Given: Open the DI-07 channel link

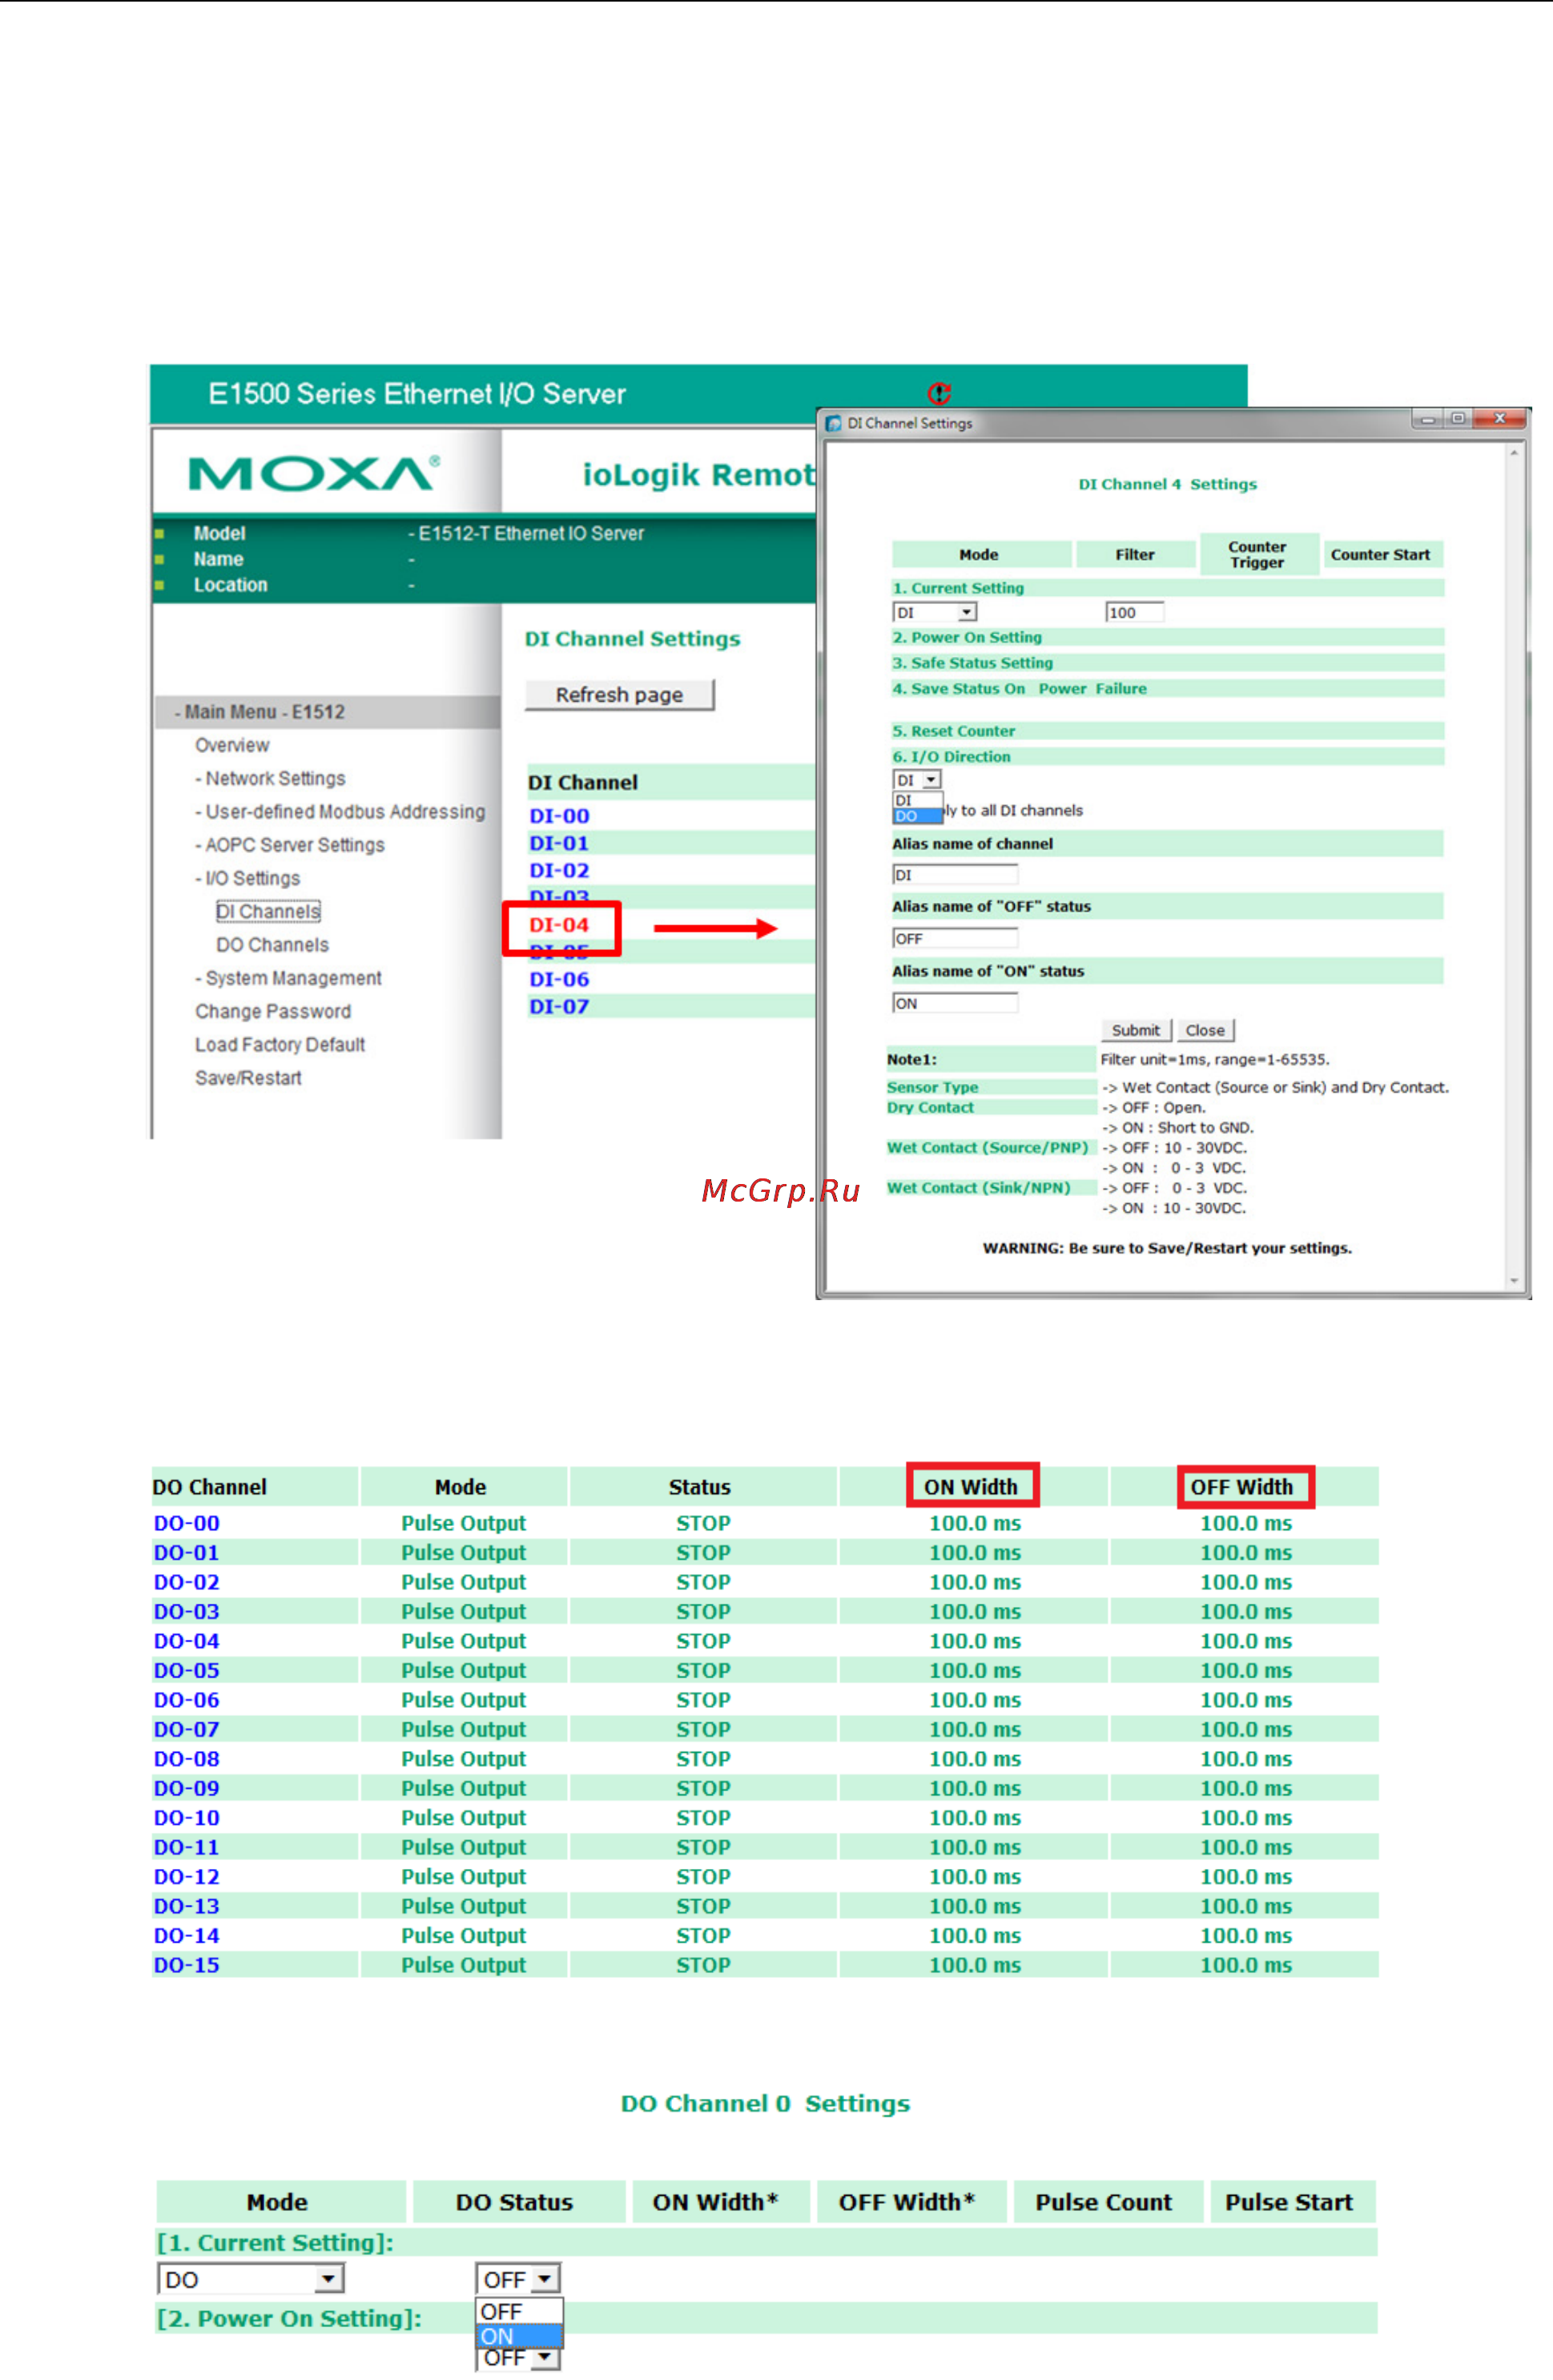Looking at the screenshot, I should click(x=559, y=1006).
